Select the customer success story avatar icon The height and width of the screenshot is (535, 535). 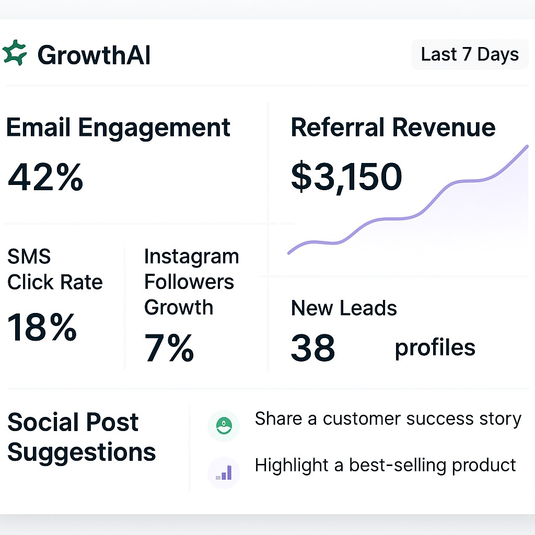coord(224,426)
